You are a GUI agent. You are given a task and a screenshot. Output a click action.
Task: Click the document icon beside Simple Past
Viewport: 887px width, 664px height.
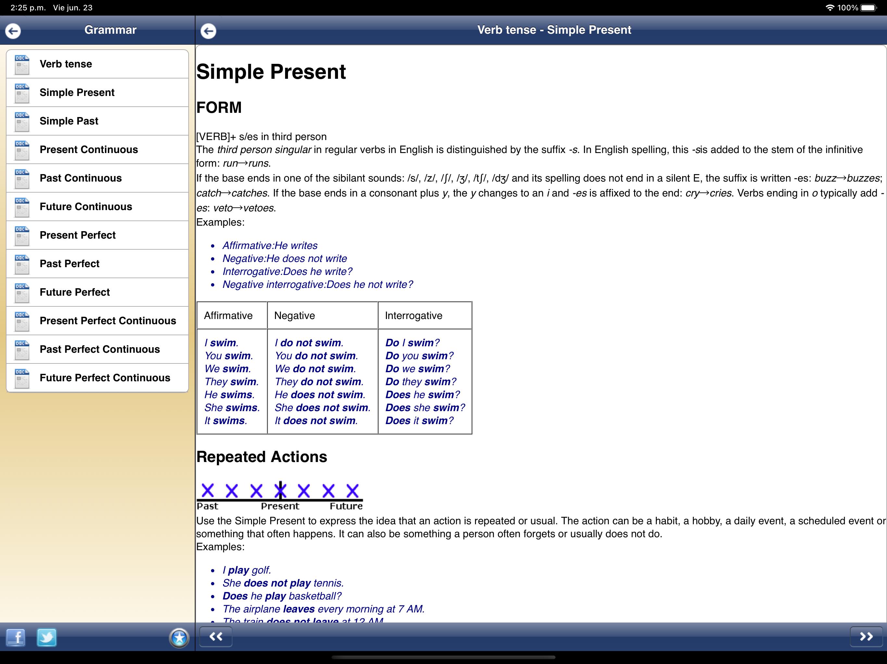[x=22, y=121]
